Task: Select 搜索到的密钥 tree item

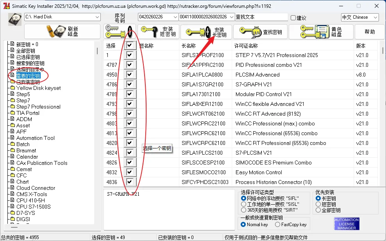Action: coord(30,63)
